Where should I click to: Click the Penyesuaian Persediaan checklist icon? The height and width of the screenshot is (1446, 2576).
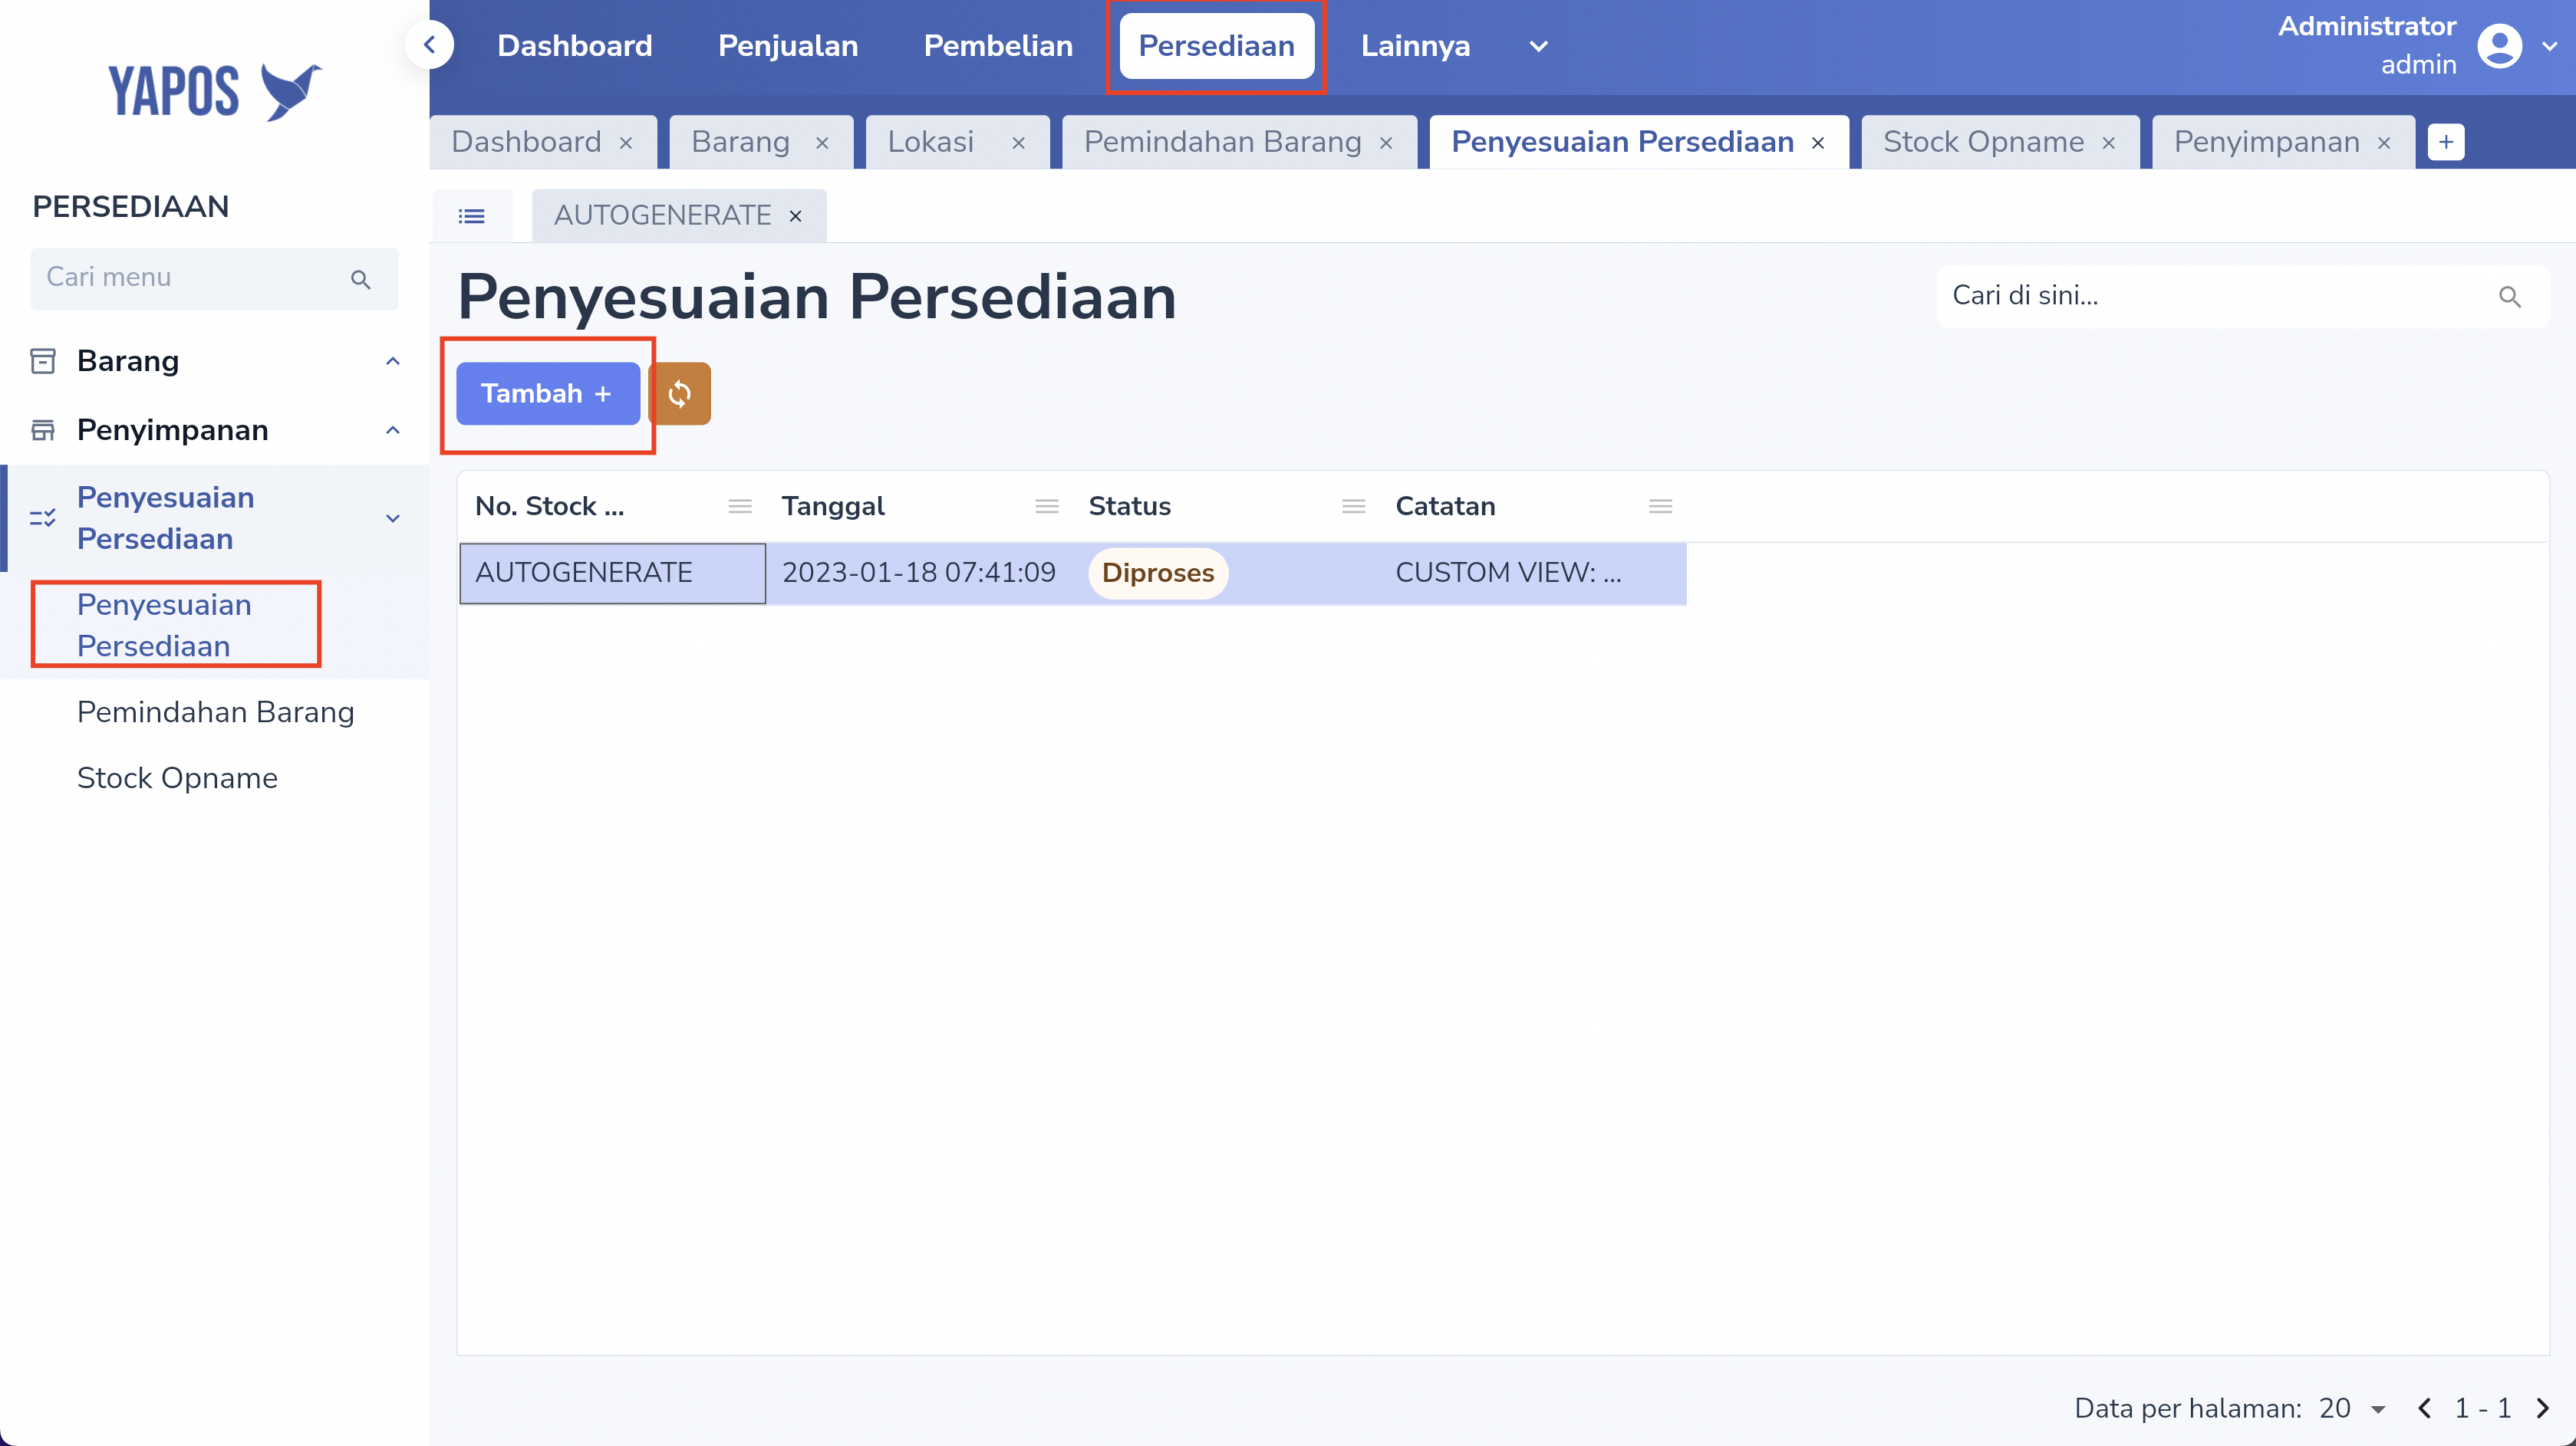click(43, 518)
